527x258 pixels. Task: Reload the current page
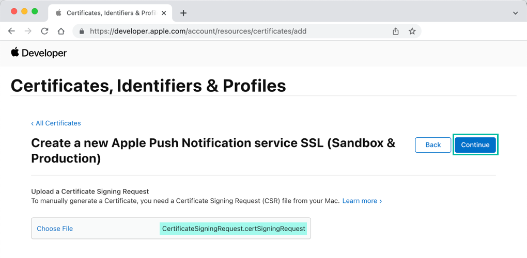point(44,31)
